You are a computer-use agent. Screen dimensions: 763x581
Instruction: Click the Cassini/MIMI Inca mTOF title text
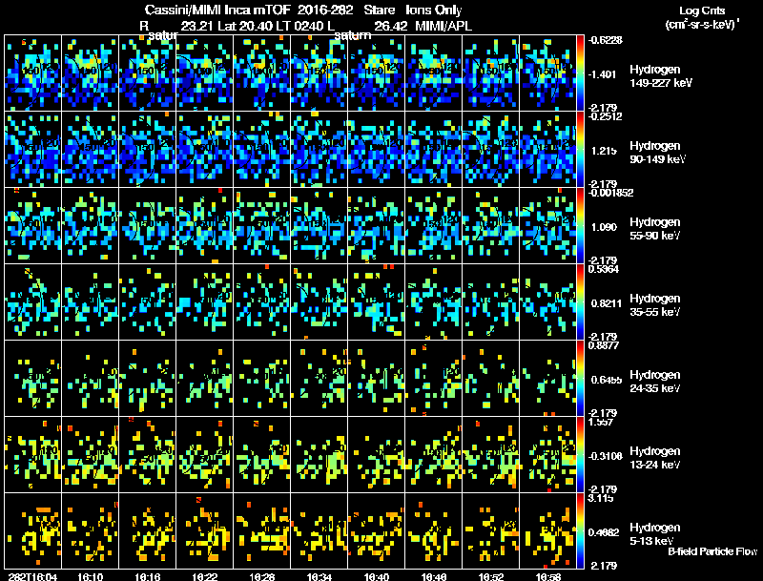[x=217, y=10]
